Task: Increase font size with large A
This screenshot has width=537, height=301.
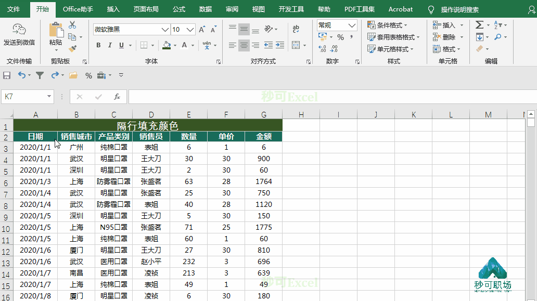Action: pos(202,30)
